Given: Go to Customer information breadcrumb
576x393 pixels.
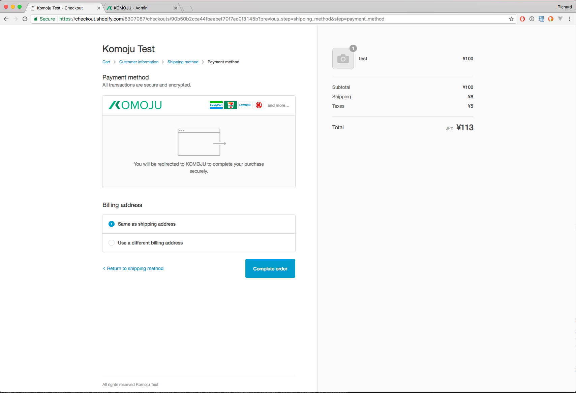Looking at the screenshot, I should coord(139,62).
